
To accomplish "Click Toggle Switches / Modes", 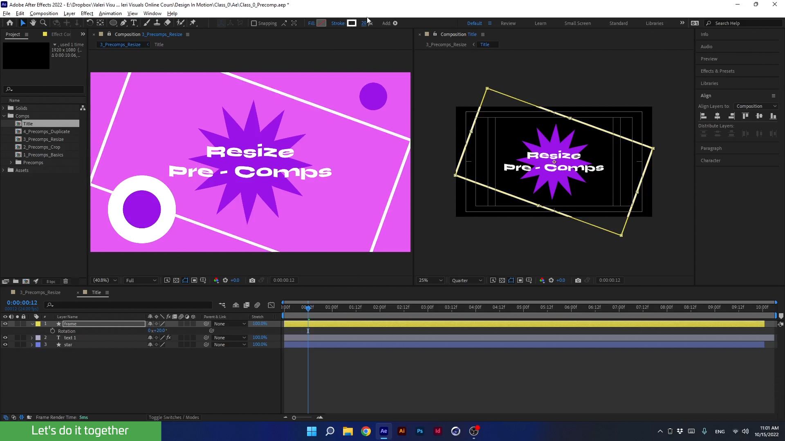I will 173,417.
